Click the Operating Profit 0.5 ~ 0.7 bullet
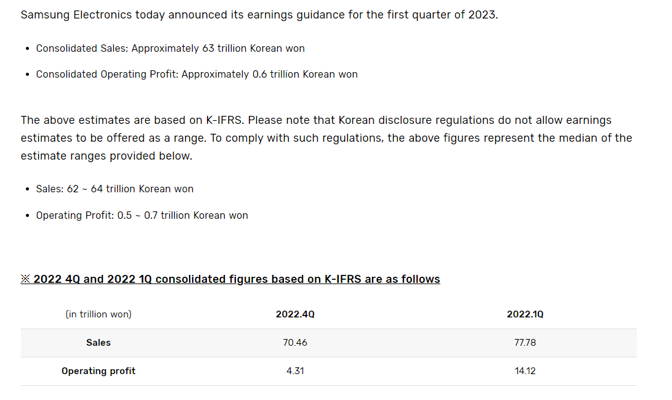 click(x=142, y=215)
